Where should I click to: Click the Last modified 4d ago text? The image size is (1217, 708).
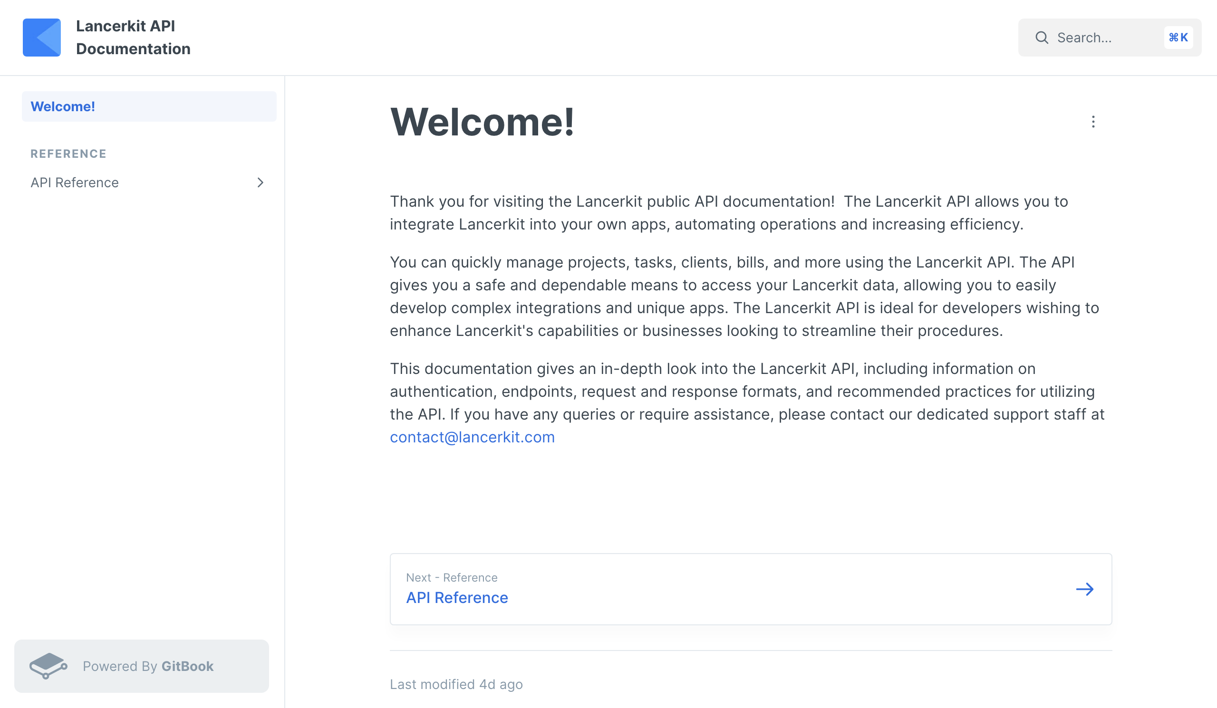(x=456, y=684)
